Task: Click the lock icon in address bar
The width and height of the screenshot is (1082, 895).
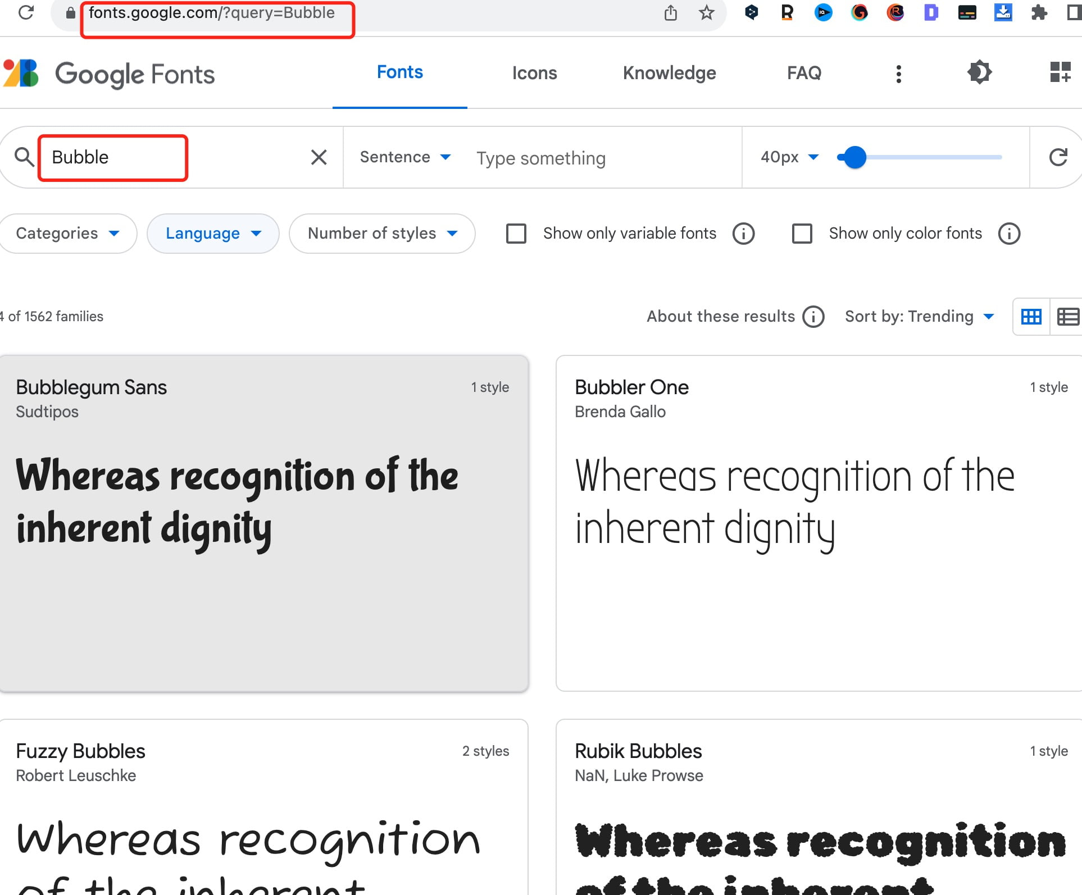Action: pos(70,13)
